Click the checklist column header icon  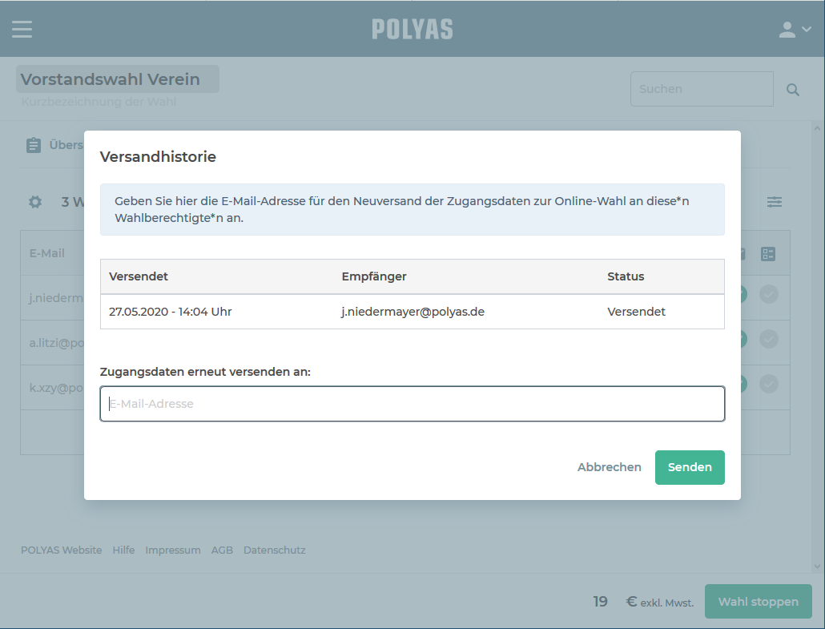(768, 254)
